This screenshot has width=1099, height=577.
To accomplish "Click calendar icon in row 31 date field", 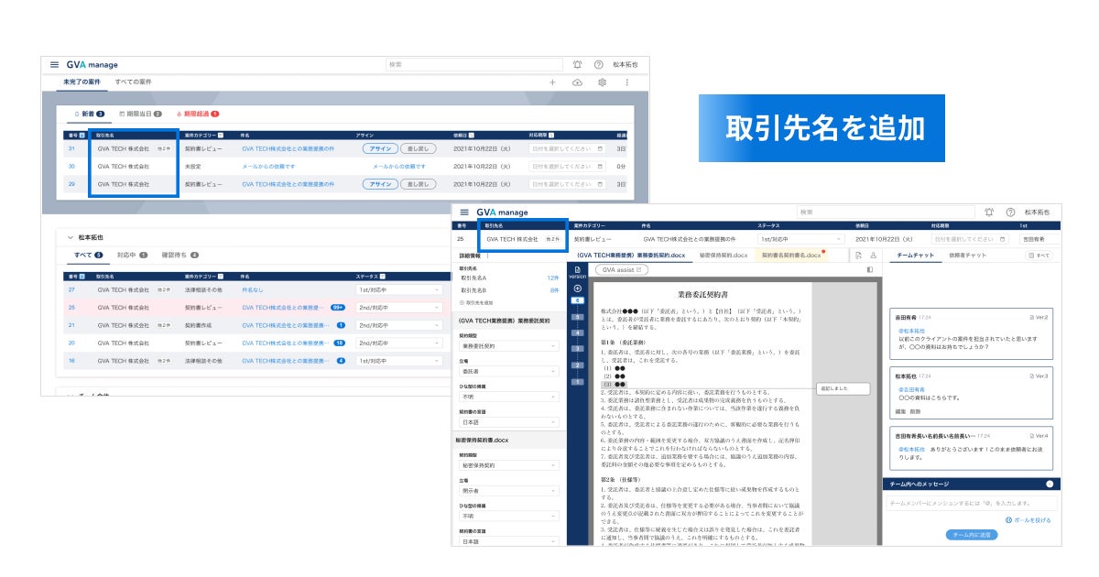I will [600, 148].
